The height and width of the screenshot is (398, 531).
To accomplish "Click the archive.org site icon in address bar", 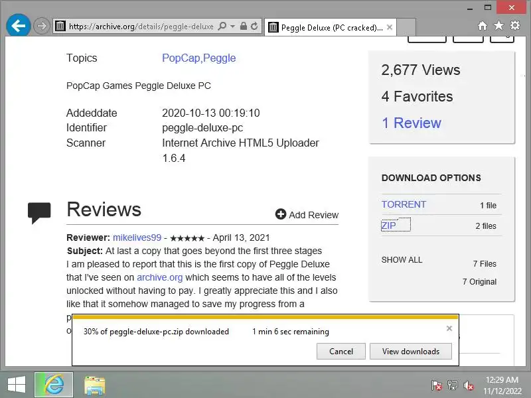I will pos(60,26).
